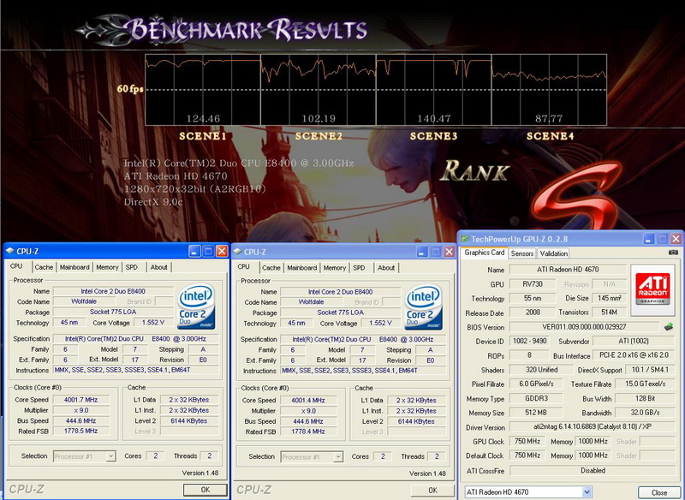Viewport: 685px width, 500px height.
Task: Open the Memory tab in right CPU-Z
Action: coord(335,268)
